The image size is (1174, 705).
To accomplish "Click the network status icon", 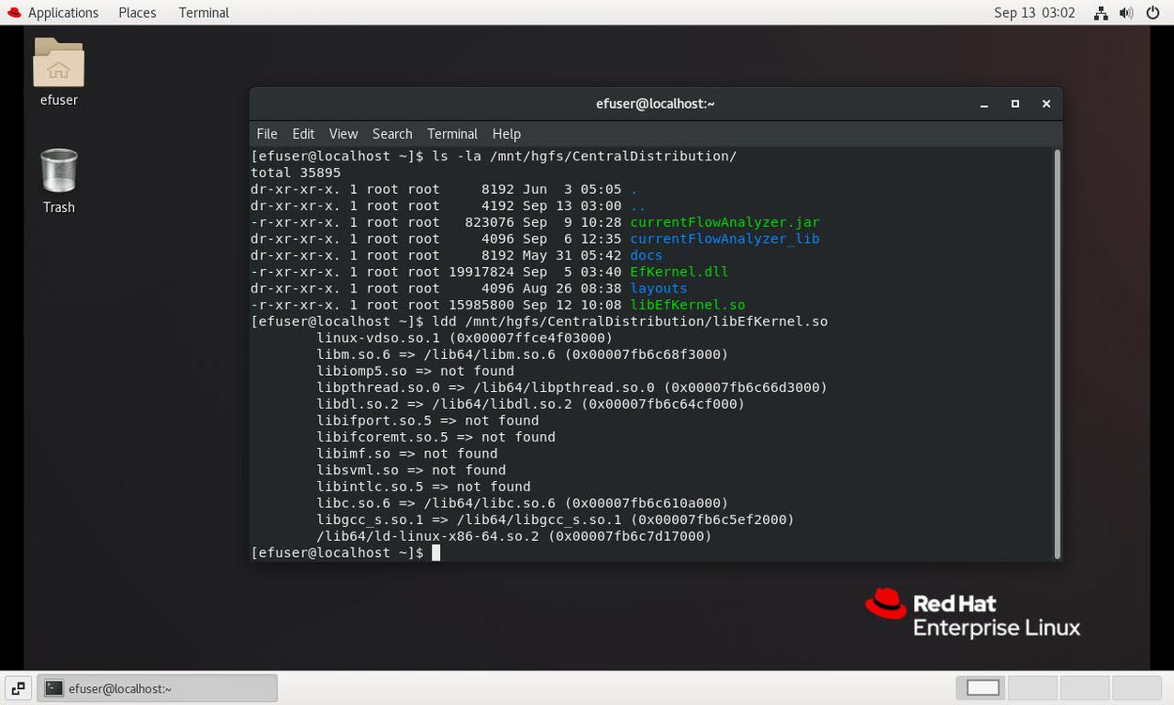I will pos(1101,13).
